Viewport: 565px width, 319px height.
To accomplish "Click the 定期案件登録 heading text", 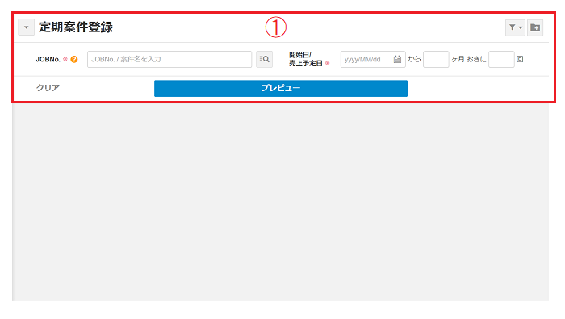I will point(76,27).
